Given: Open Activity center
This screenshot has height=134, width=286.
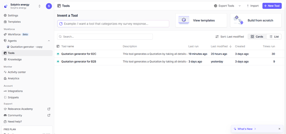Looking at the screenshot, I should pyautogui.click(x=17, y=72).
